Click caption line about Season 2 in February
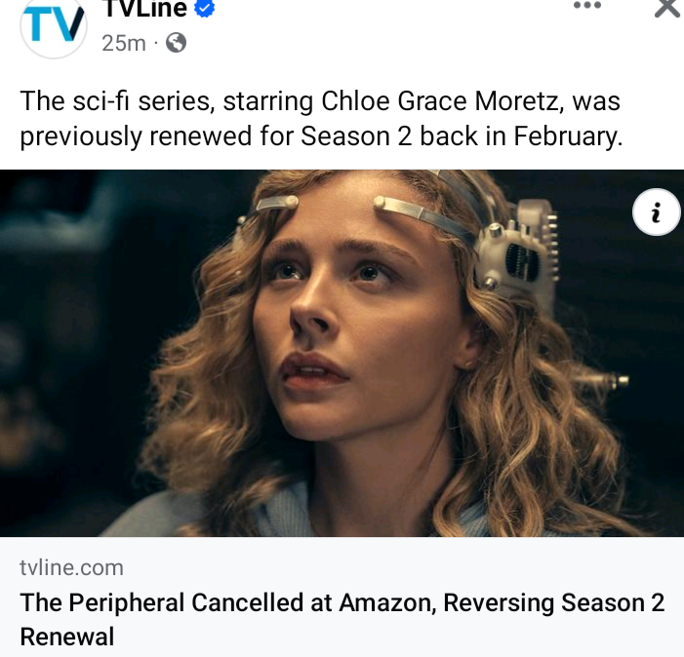This screenshot has width=684, height=657. click(x=321, y=136)
